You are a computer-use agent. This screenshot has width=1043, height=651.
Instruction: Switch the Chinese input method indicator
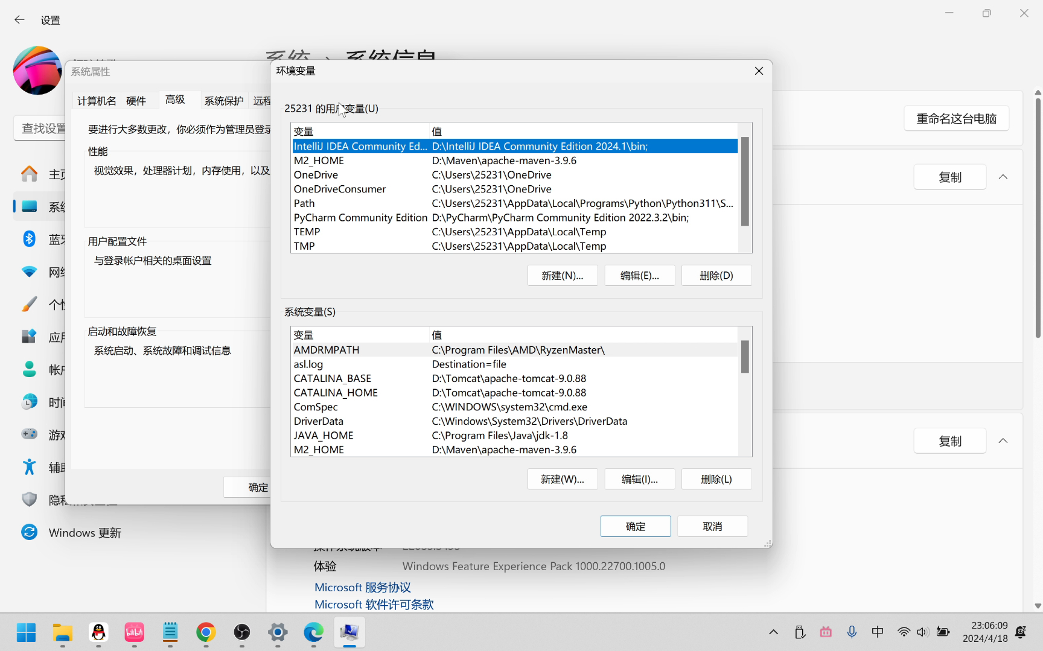(878, 632)
